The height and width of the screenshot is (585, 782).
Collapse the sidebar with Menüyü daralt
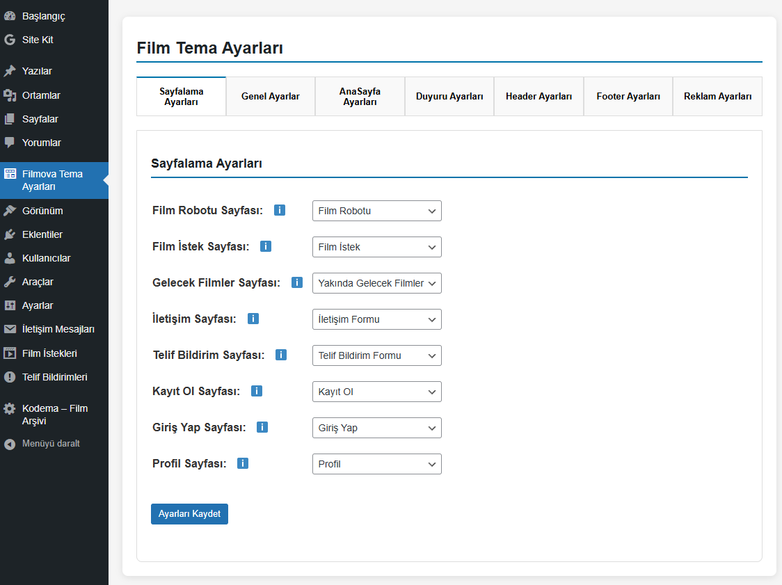[50, 444]
